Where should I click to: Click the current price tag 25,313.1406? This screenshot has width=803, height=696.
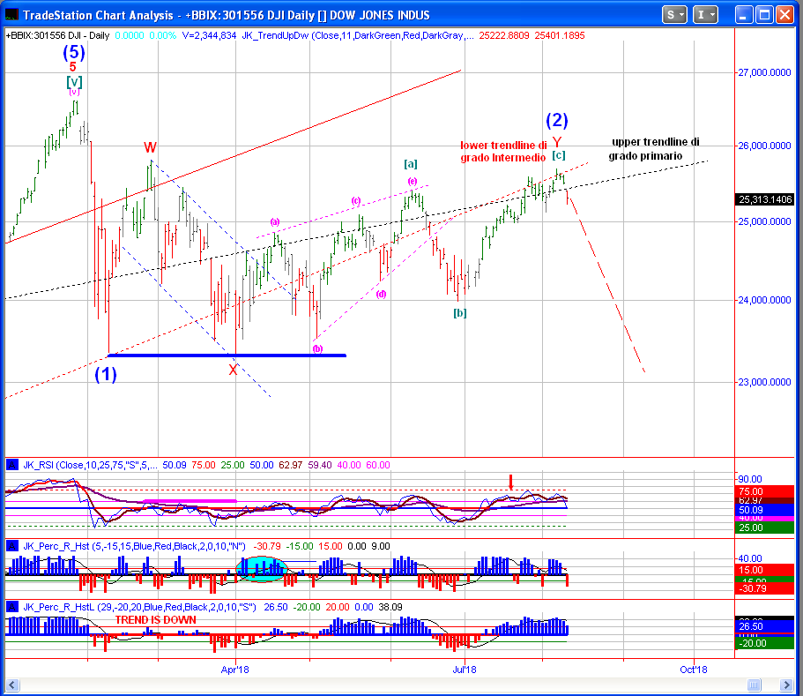(765, 199)
